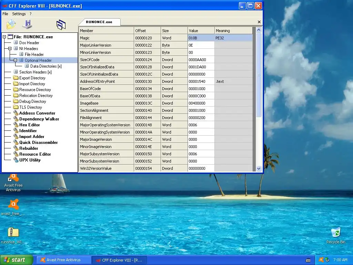Screen dimensions: 353x265
Task: Open the Resource Directory folder
Action: 35,89
